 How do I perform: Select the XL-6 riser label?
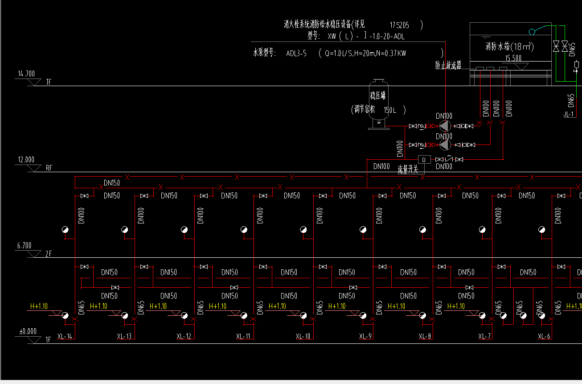(544, 336)
